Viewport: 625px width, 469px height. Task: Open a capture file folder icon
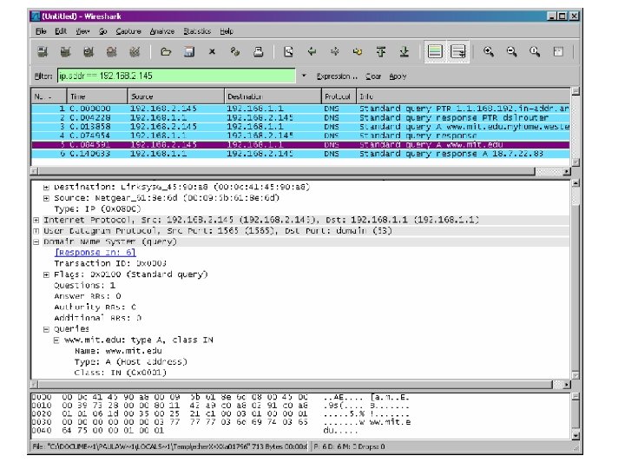[166, 52]
